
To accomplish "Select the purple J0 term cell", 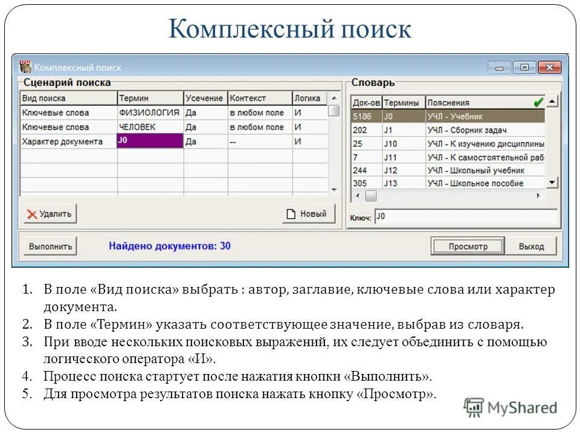I will pyautogui.click(x=150, y=141).
